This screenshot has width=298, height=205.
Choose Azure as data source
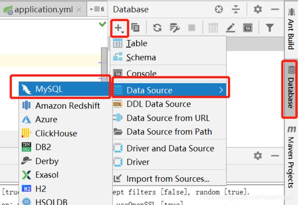[x=65, y=119]
